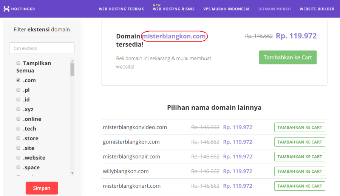The width and height of the screenshot is (340, 196).
Task: Focus the Cari ekstensi search field
Action: coord(42,48)
